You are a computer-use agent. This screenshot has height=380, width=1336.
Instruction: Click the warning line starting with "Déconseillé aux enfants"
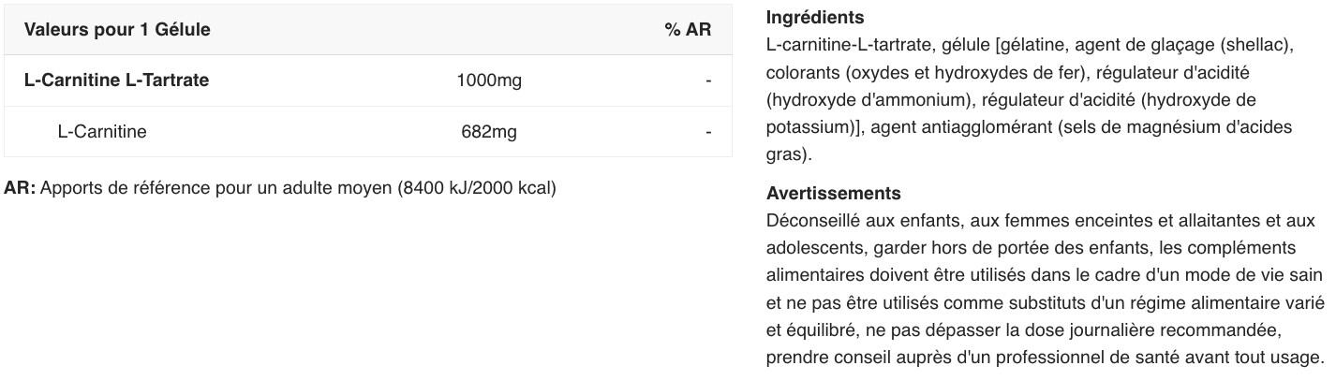coord(1040,221)
